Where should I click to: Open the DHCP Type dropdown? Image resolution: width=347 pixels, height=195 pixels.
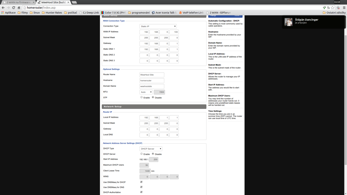[151, 149]
